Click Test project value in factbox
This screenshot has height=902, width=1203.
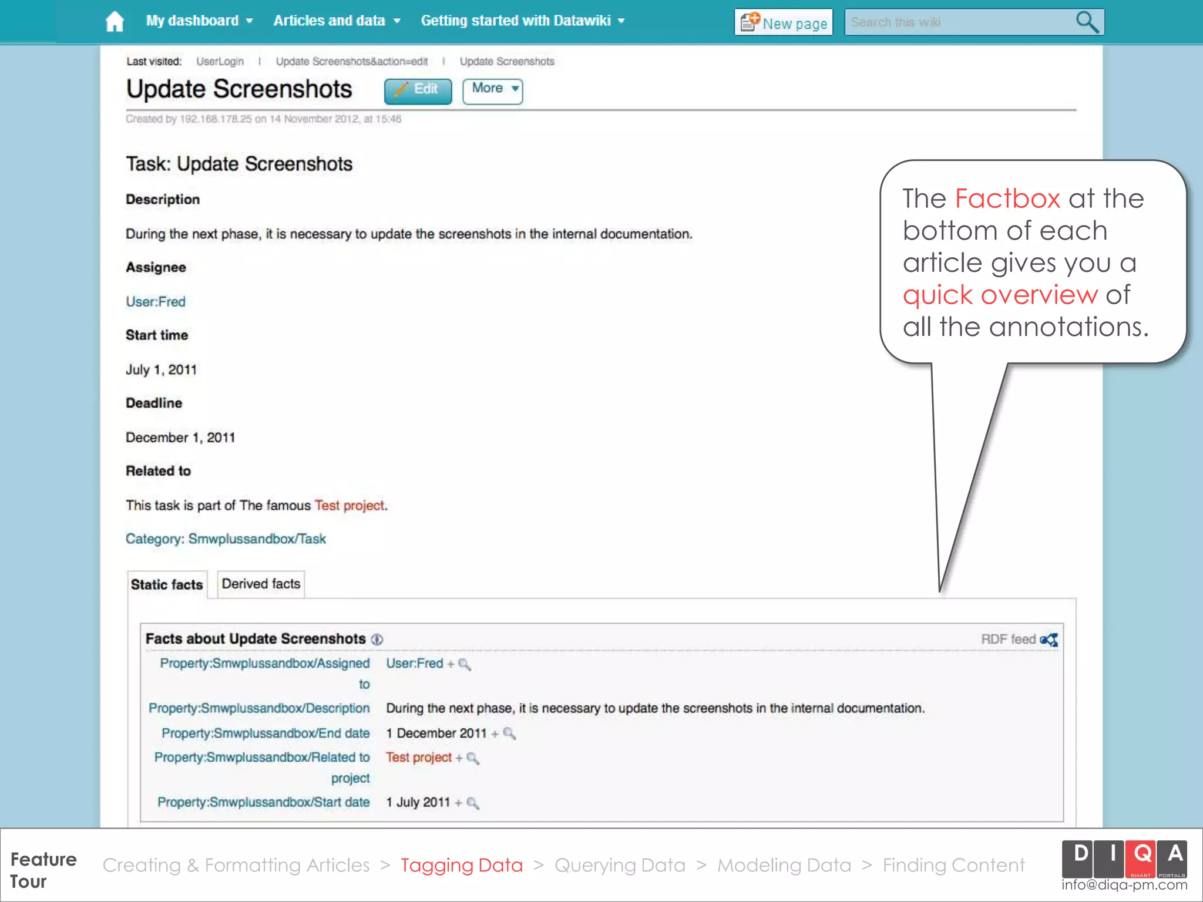pyautogui.click(x=419, y=758)
